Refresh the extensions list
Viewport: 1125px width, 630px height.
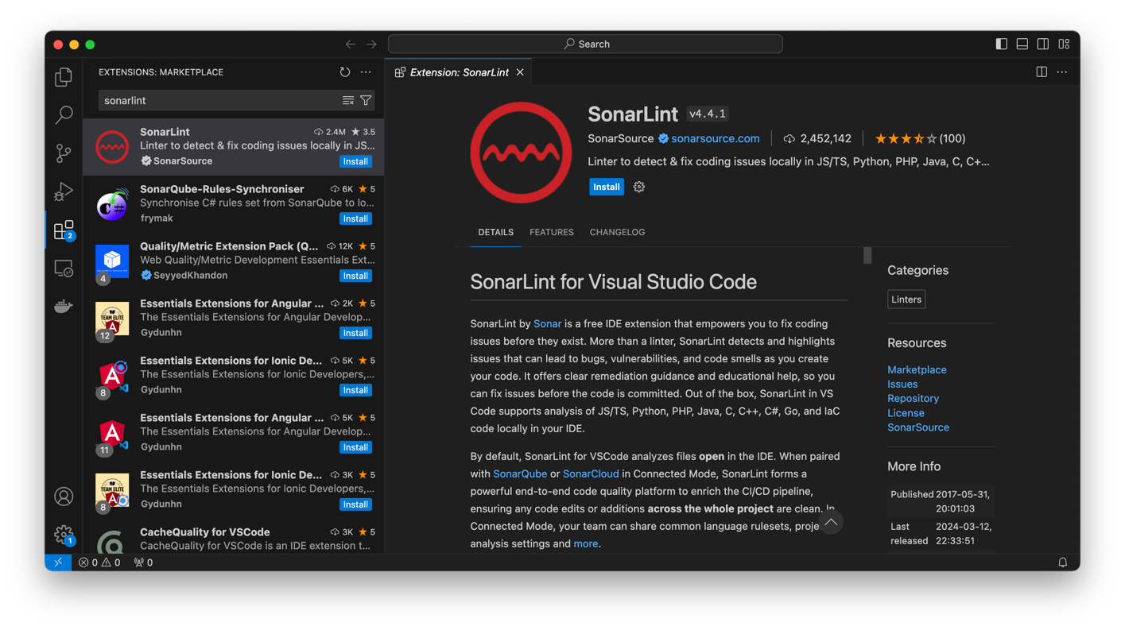coord(344,72)
